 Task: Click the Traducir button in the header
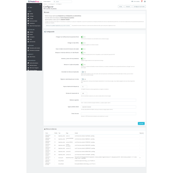(x=128, y=7)
